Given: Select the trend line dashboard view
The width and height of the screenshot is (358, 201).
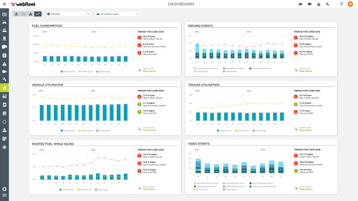Looking at the screenshot, I should pos(38,14).
